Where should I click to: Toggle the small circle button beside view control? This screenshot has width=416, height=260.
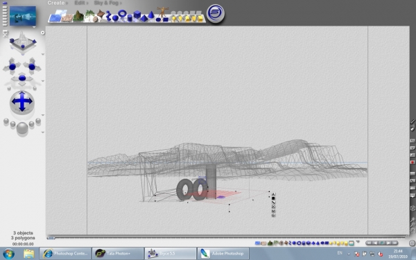[x=42, y=33]
